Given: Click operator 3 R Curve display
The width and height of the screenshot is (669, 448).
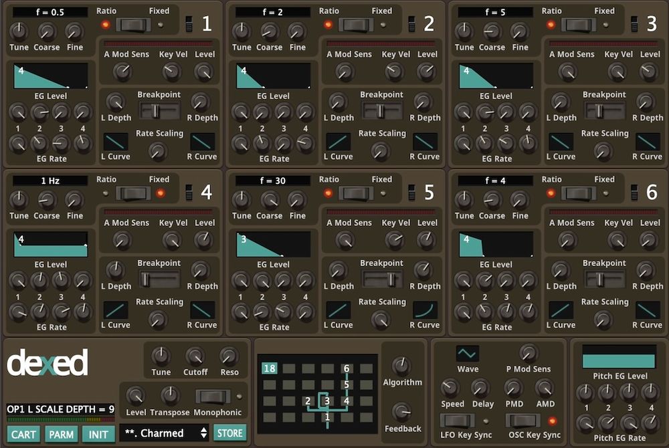Looking at the screenshot, I should (648, 142).
